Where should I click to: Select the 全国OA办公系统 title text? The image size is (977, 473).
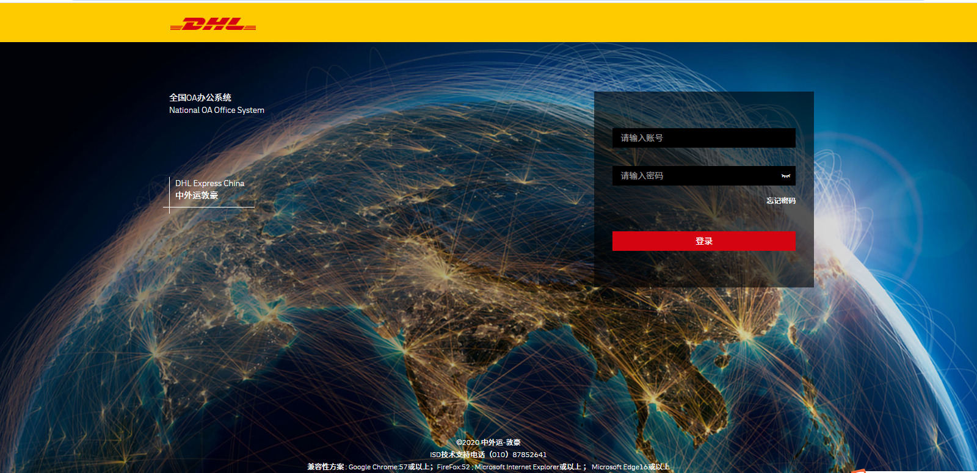point(200,98)
